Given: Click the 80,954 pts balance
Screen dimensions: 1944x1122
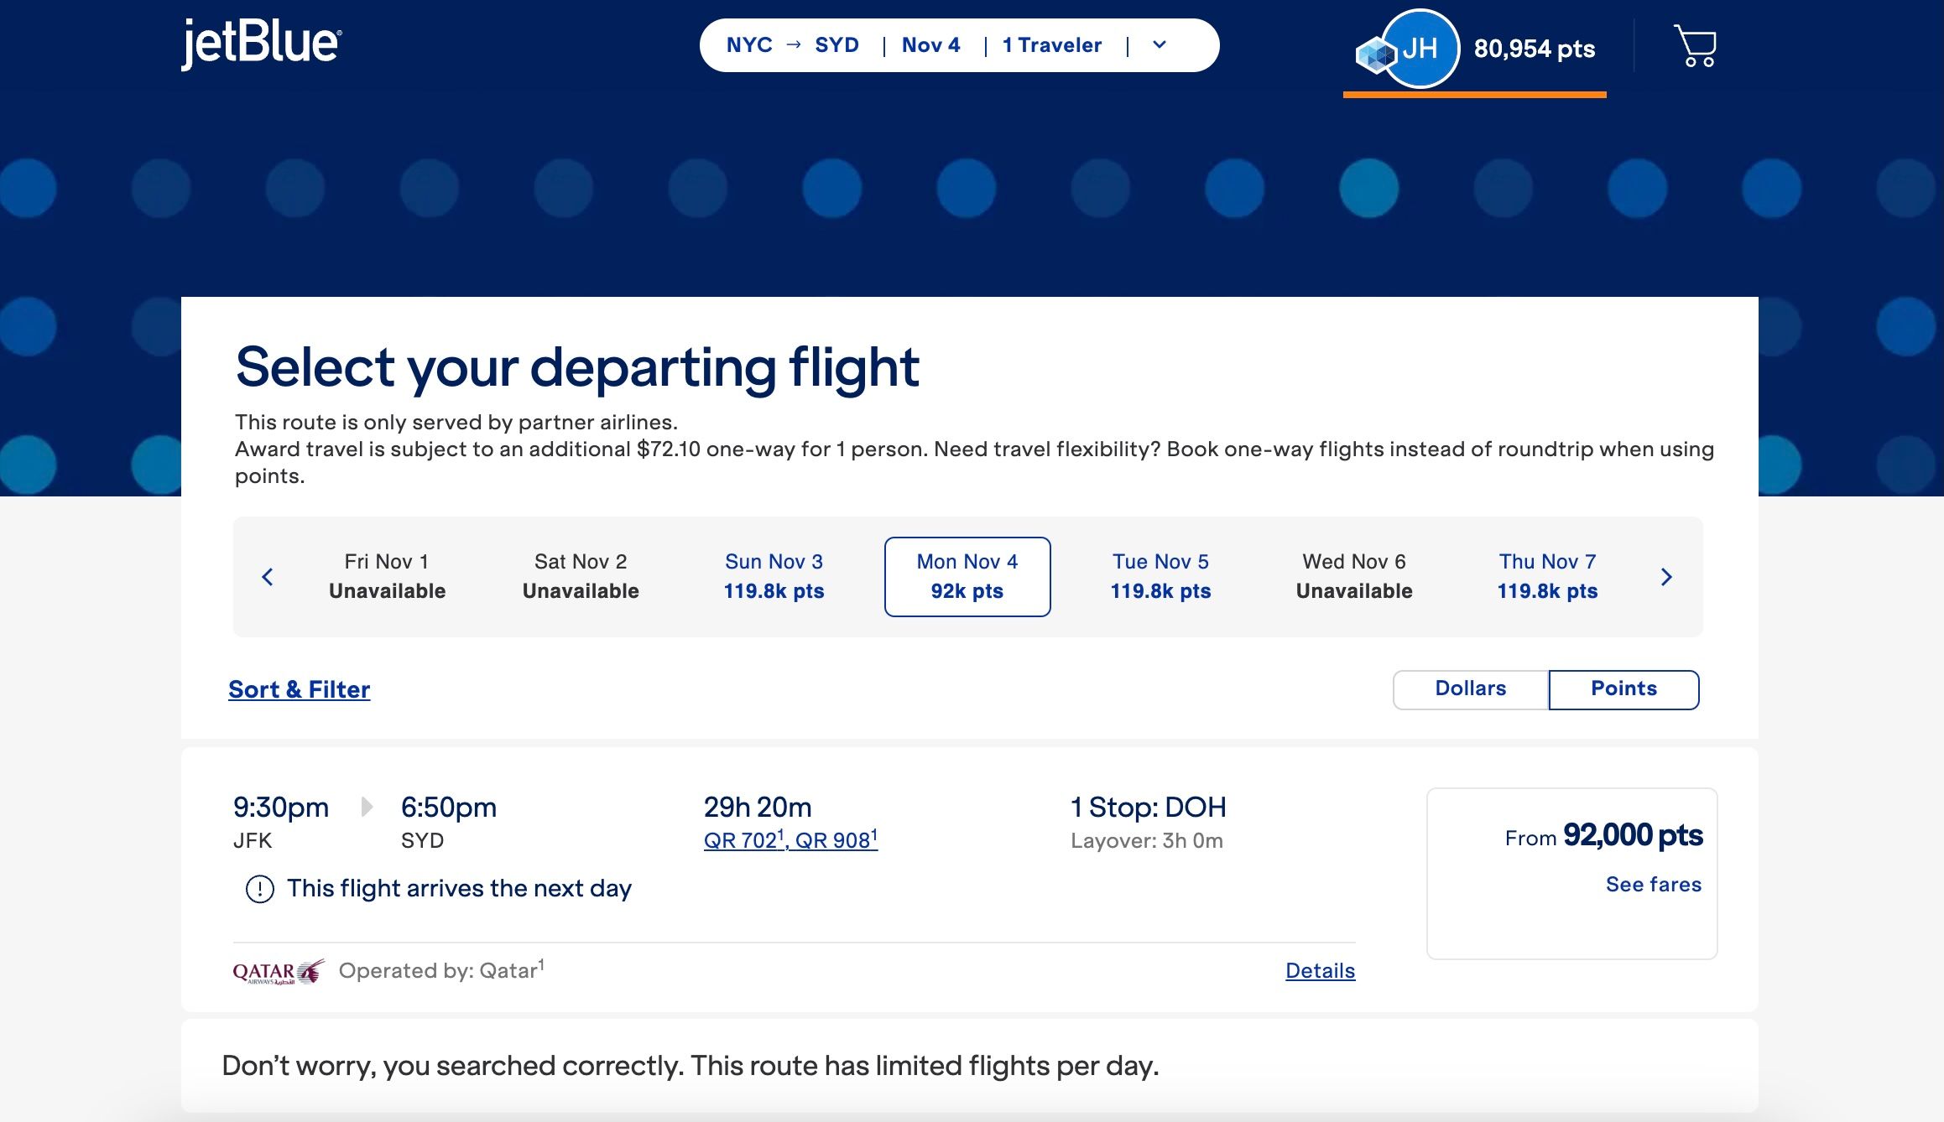Looking at the screenshot, I should [1534, 49].
